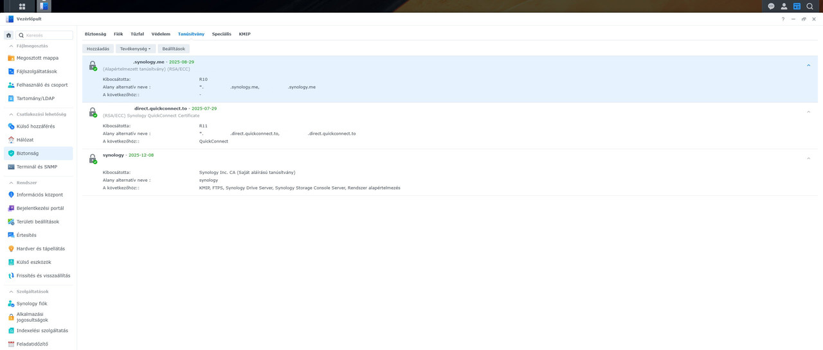Click the issuer value R11
Image resolution: width=823 pixels, height=350 pixels.
[x=203, y=126]
